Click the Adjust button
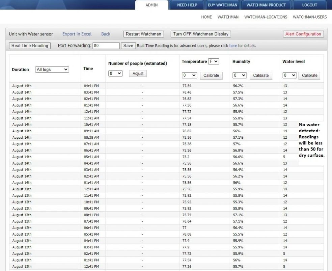 (138, 74)
